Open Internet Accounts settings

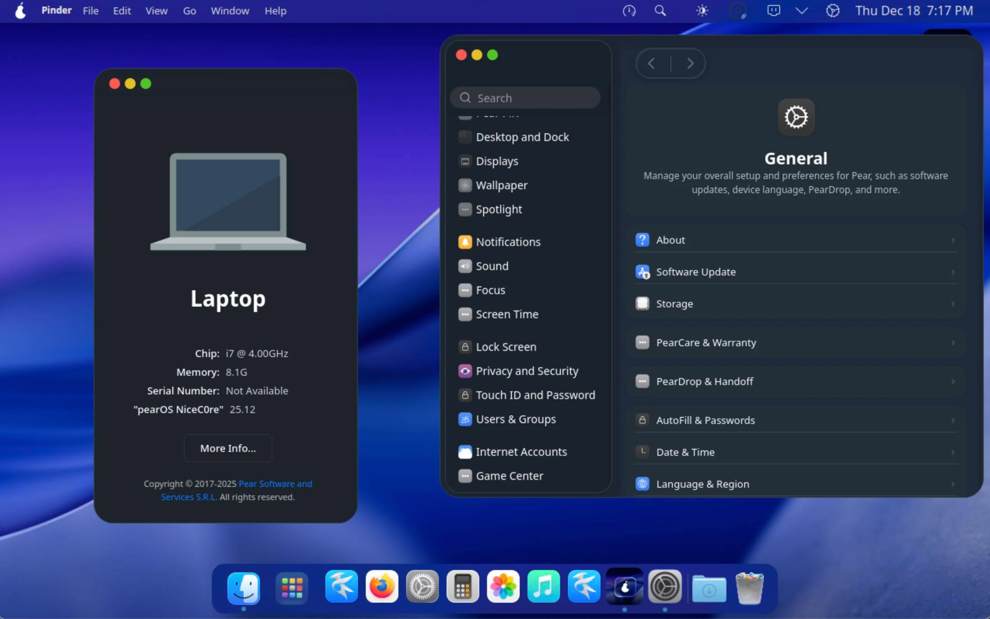(x=522, y=452)
